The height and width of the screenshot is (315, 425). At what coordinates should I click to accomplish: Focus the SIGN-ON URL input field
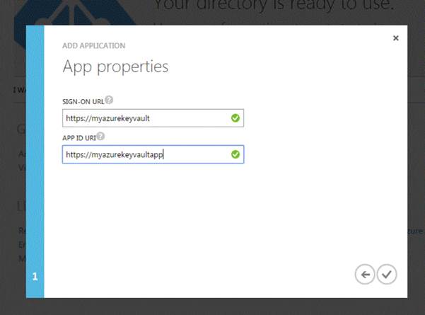pos(153,118)
